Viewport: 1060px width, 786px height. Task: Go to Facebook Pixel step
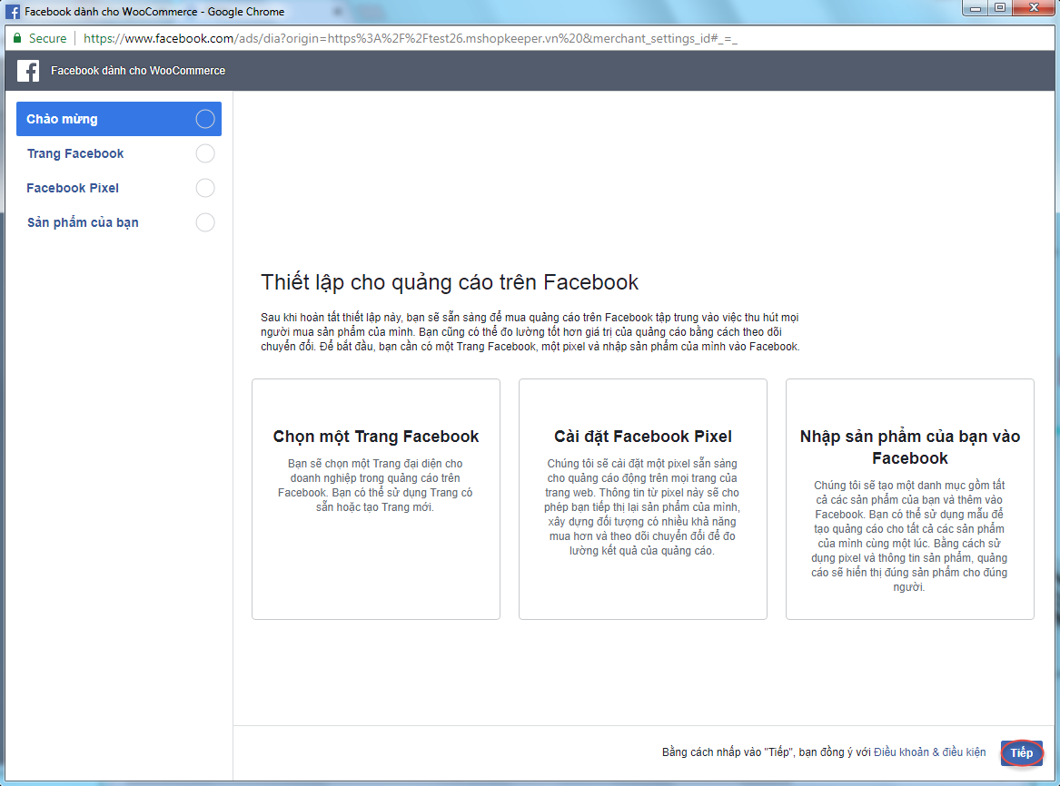coord(119,188)
